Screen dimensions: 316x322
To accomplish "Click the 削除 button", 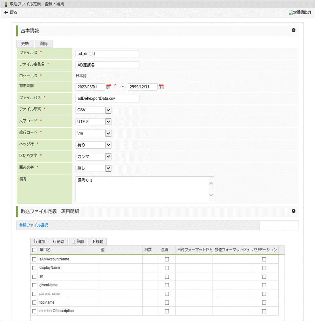I will click(44, 44).
